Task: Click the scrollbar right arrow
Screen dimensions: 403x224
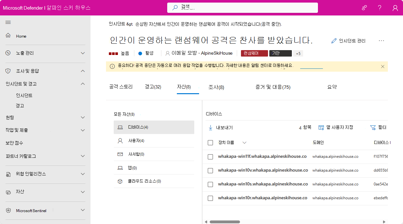Action: [384, 222]
